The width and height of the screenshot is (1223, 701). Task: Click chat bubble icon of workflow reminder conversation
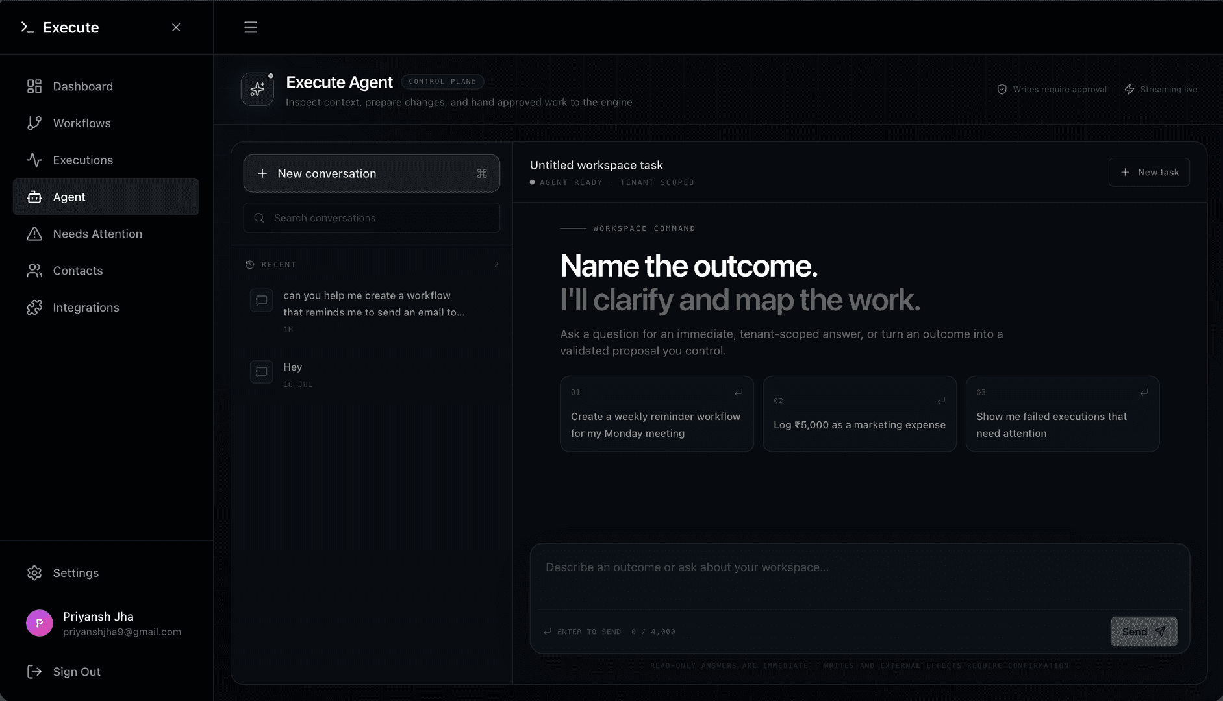click(262, 301)
